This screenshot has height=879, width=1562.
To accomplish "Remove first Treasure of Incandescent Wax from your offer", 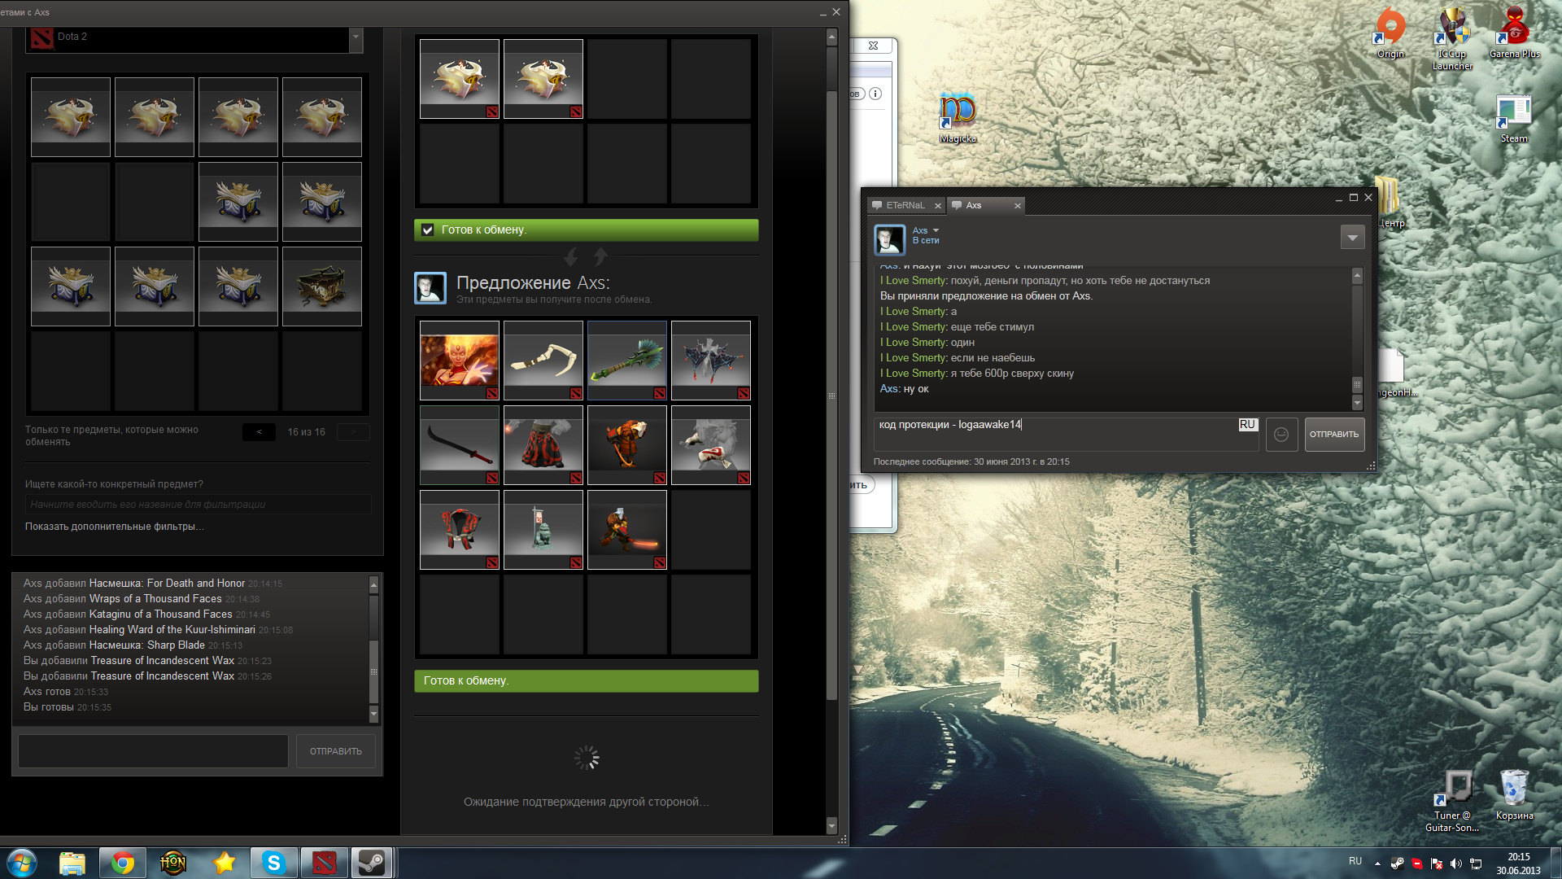I will 460,79.
